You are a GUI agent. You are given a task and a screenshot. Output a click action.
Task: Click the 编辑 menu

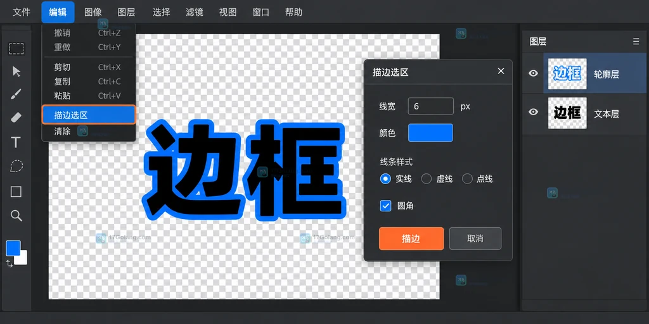(58, 12)
